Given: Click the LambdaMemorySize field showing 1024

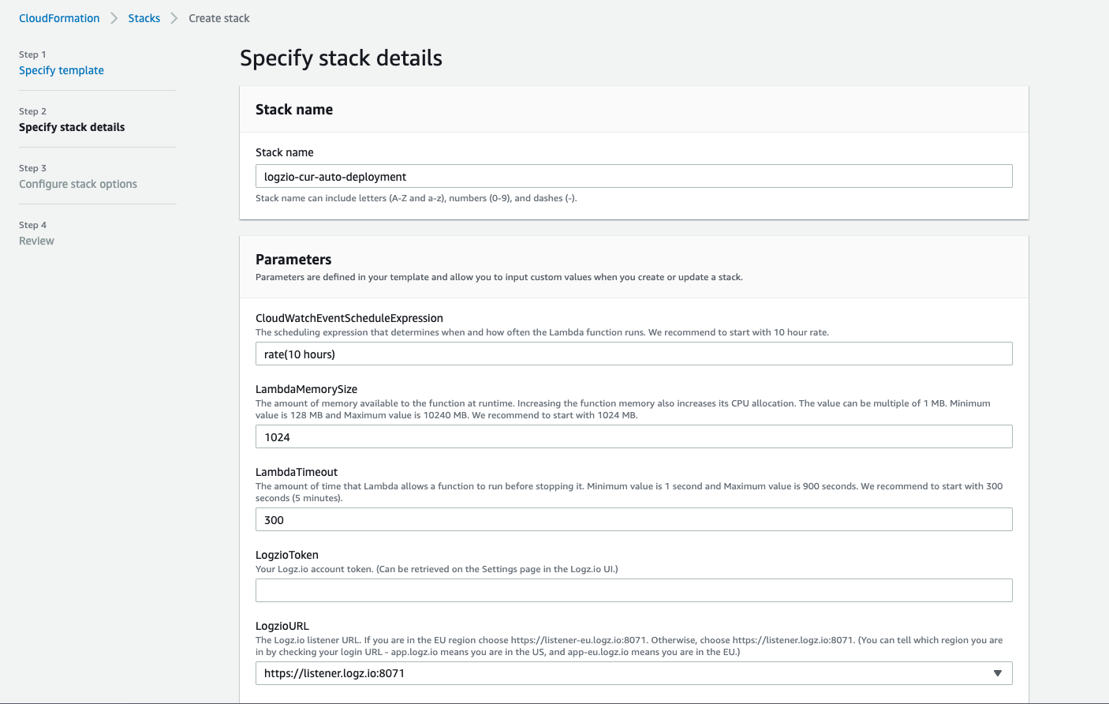Looking at the screenshot, I should [x=633, y=436].
